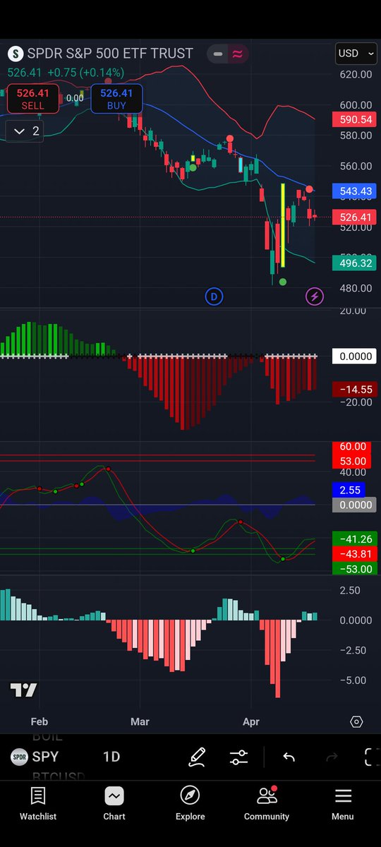Click the 53.00 red level label
The image size is (381, 847).
(x=352, y=461)
